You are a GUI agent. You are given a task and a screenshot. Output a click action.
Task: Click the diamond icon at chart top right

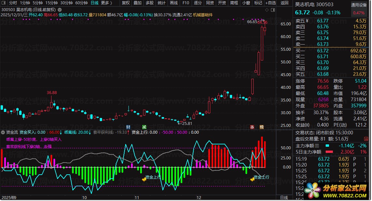point(266,10)
